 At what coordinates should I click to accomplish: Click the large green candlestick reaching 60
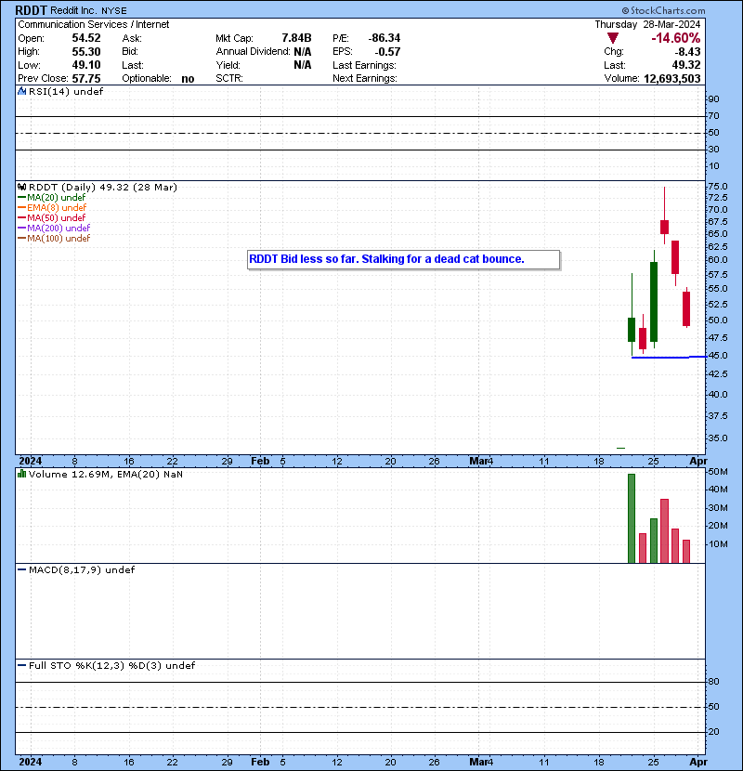[654, 302]
